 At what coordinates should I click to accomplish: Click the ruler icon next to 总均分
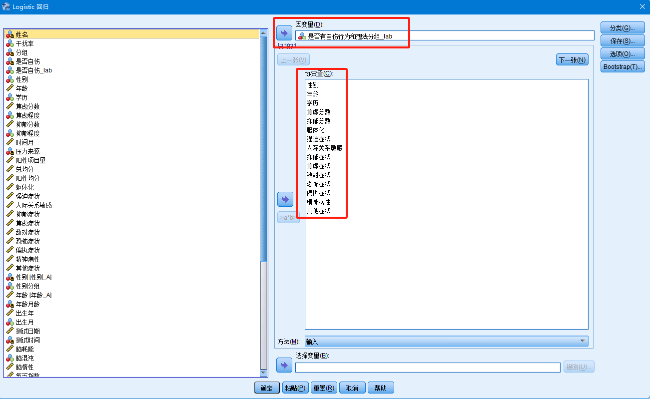click(9, 169)
